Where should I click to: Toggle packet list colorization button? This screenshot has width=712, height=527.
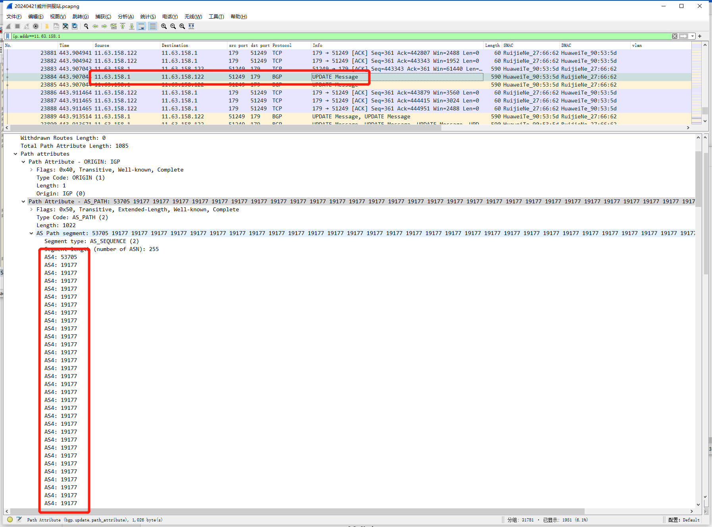(152, 26)
